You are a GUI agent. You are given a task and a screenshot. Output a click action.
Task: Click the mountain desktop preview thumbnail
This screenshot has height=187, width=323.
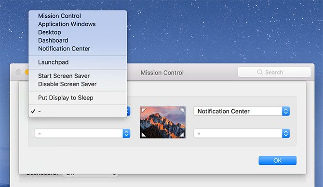click(162, 123)
